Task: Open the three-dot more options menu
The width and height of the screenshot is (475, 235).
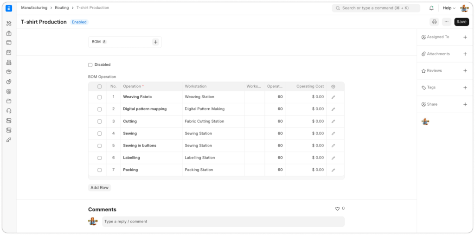Action: pos(446,22)
